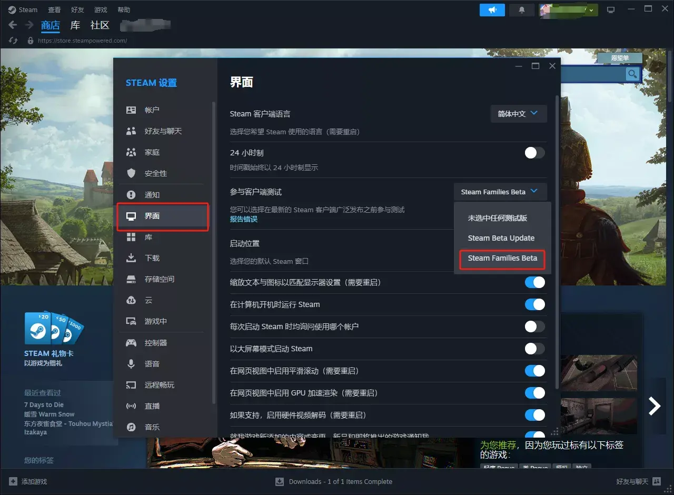Open the 查看 menu

[54, 10]
